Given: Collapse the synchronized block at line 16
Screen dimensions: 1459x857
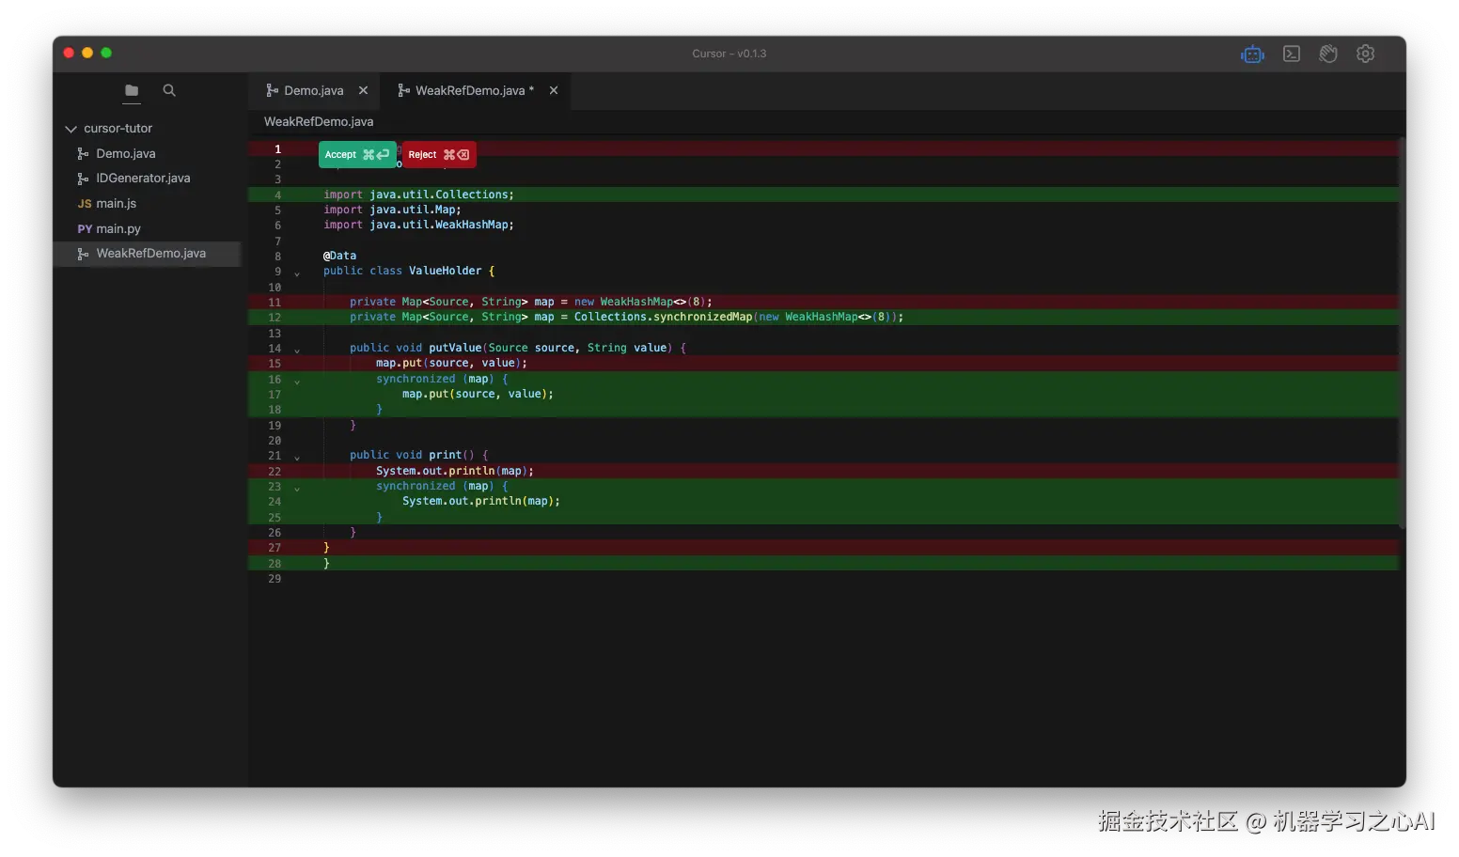Looking at the screenshot, I should (x=297, y=382).
